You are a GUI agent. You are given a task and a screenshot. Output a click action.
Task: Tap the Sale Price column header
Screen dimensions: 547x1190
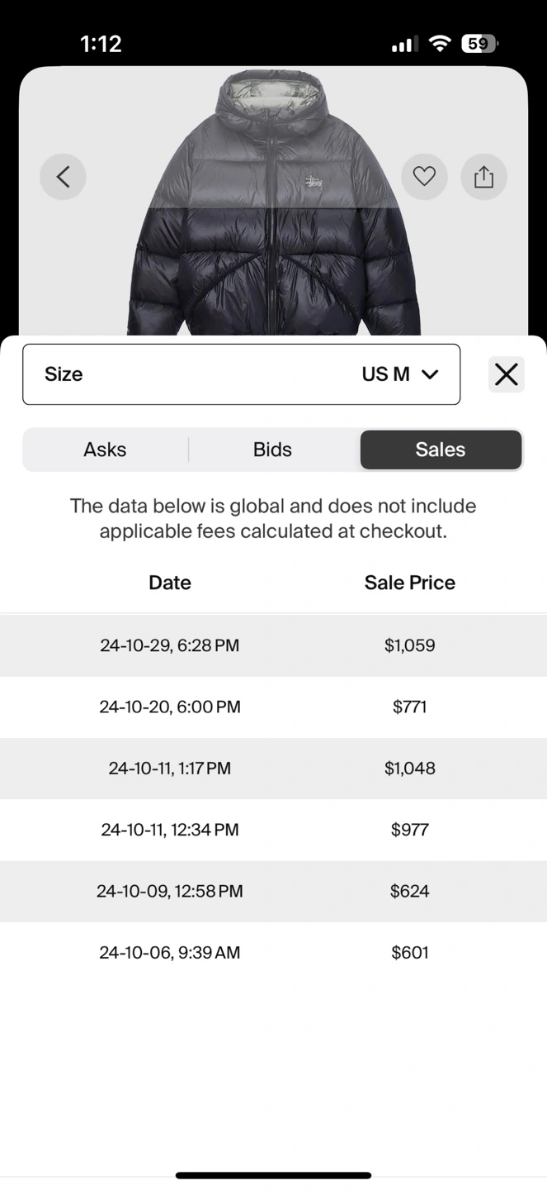click(410, 583)
